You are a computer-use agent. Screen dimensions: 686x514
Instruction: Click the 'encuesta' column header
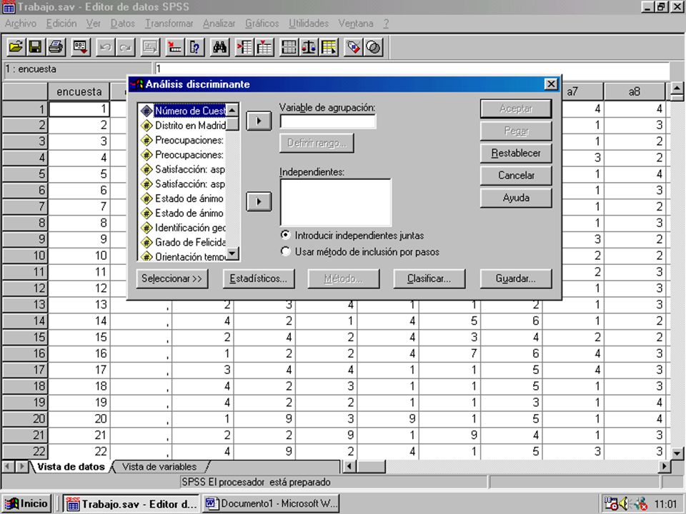point(79,92)
